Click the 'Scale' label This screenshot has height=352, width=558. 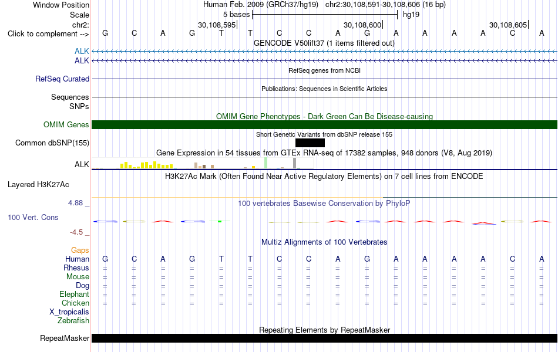coord(79,15)
